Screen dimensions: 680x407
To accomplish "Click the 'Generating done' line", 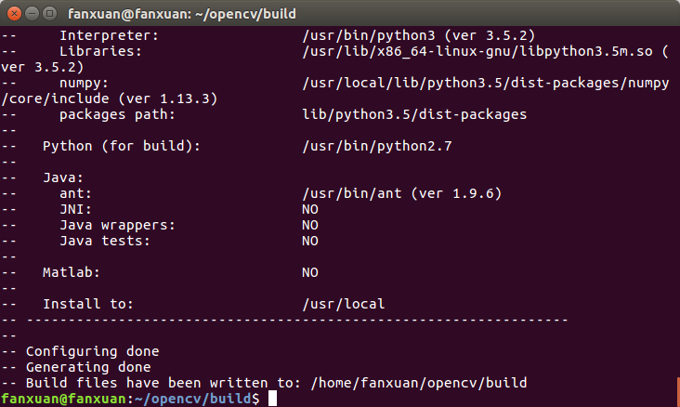I will coord(88,367).
